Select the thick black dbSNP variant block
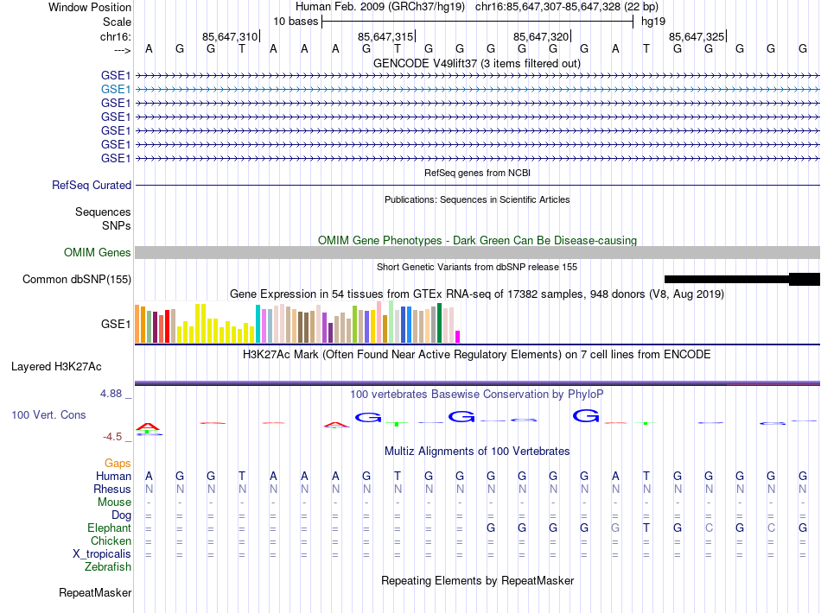This screenshot has width=821, height=613. click(804, 279)
